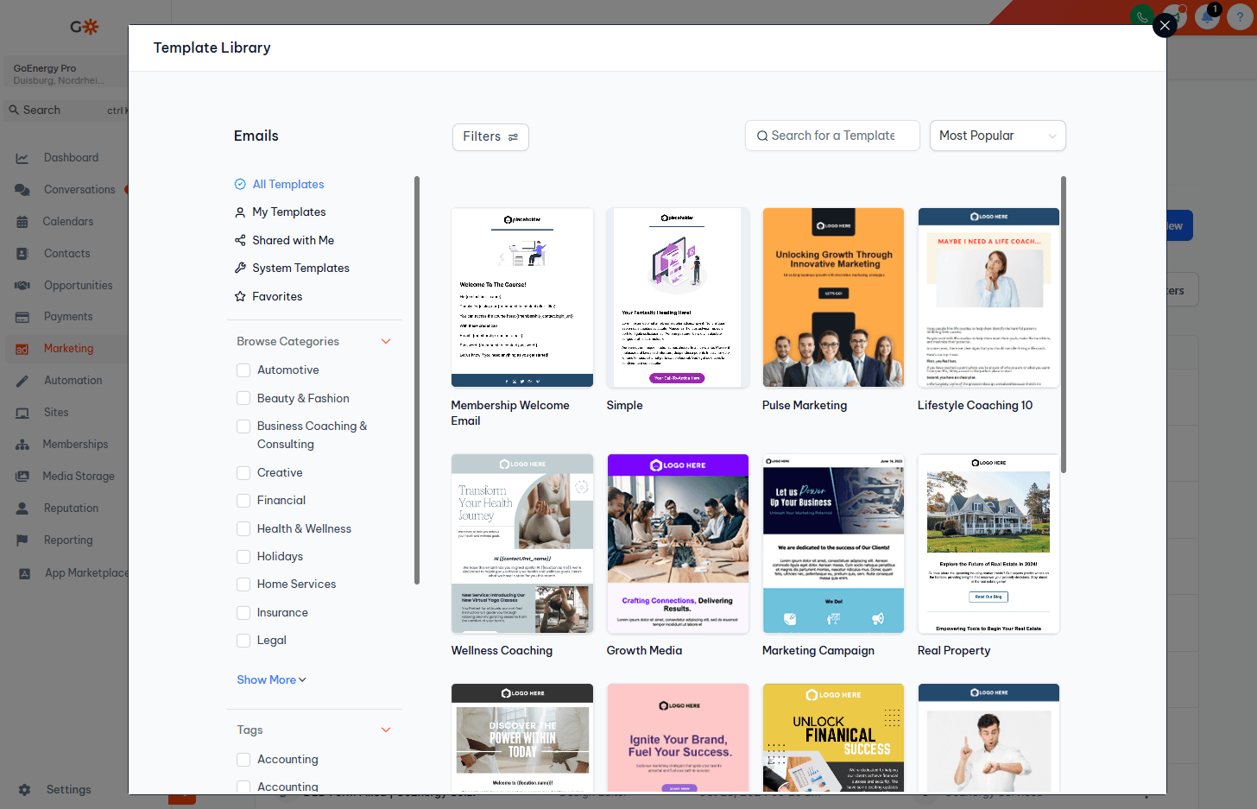Click the Media Storage icon in the background sidebar
1257x809 pixels.
click(22, 477)
